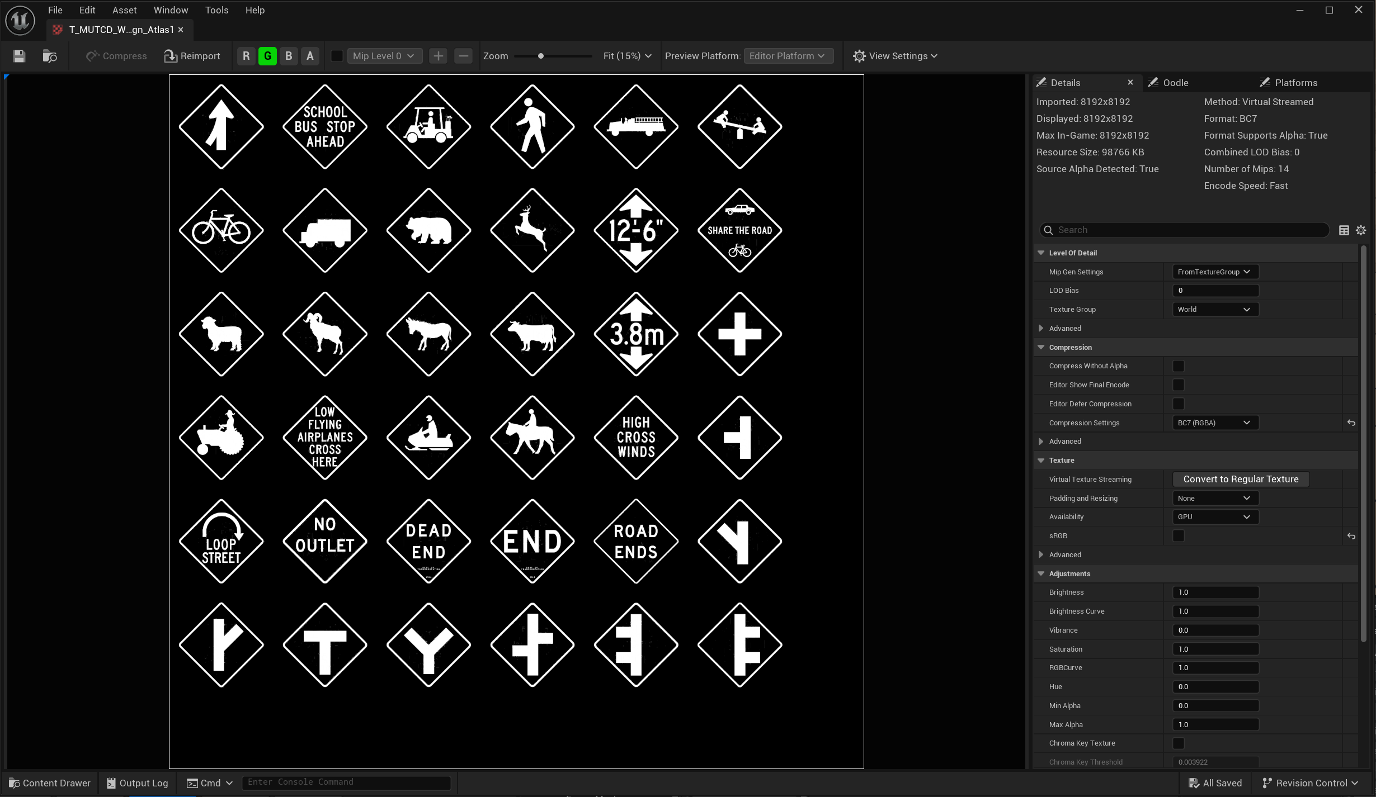
Task: Open Compression Settings BC7 dropdown
Action: pos(1214,423)
